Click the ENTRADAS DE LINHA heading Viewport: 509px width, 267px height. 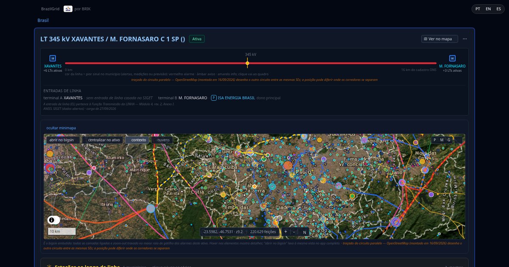62,91
